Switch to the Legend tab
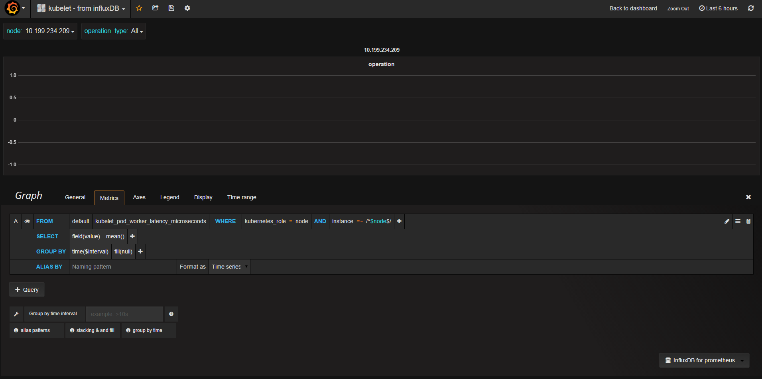The width and height of the screenshot is (762, 379). coord(170,197)
